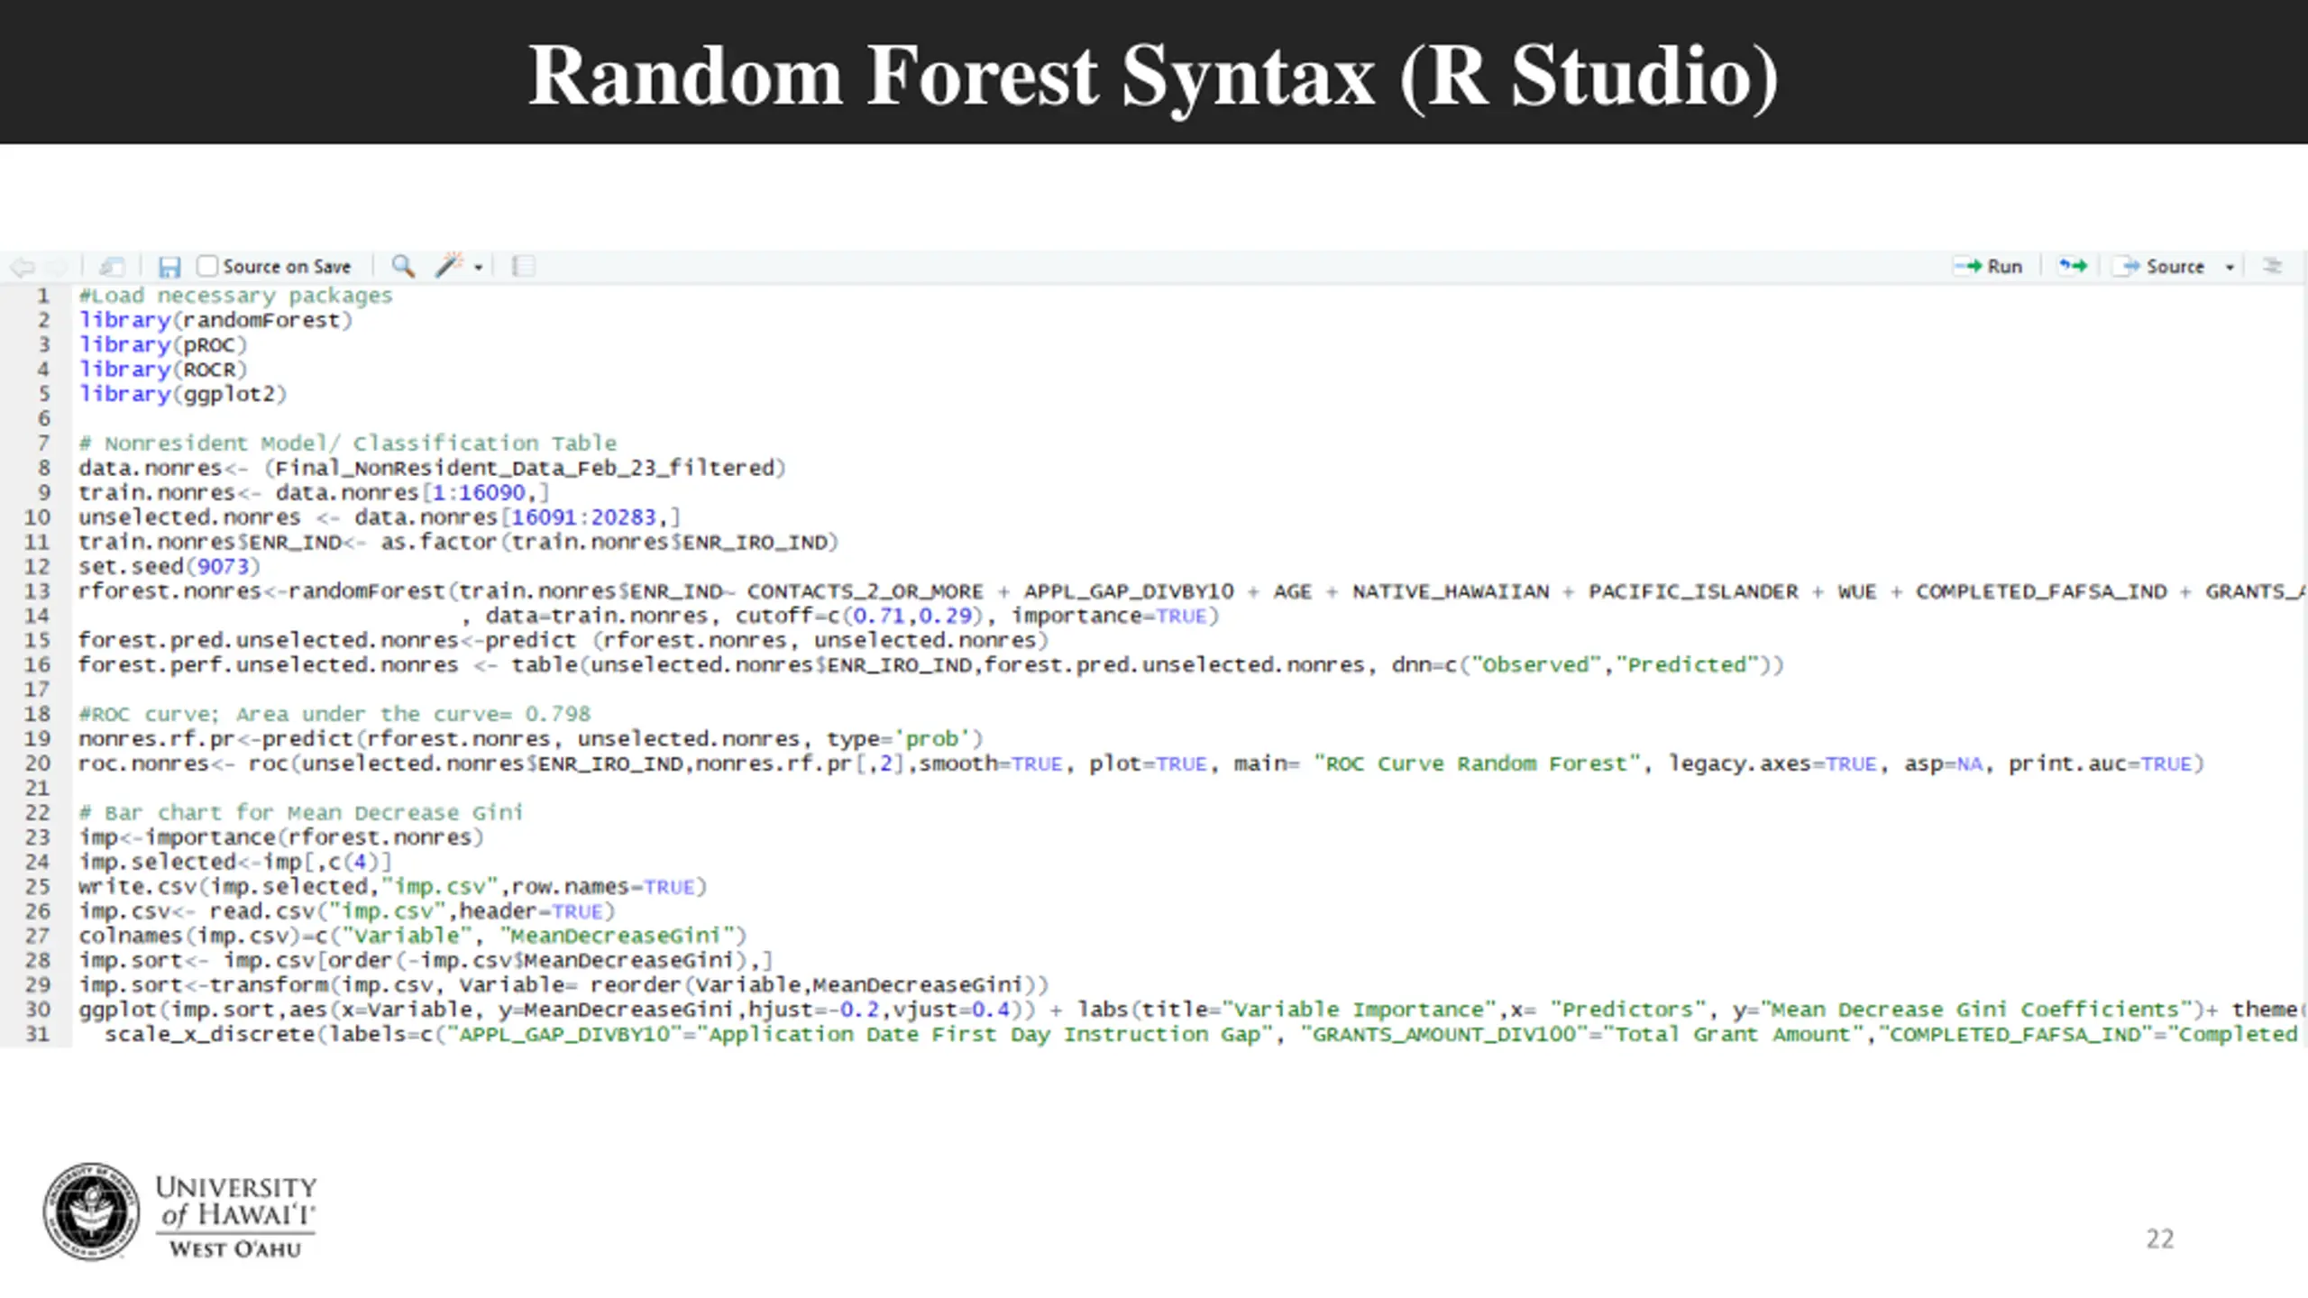The image size is (2308, 1298).
Task: Click the '#ROC curve; Area under the curve= 0.798' comment
Action: (x=334, y=714)
